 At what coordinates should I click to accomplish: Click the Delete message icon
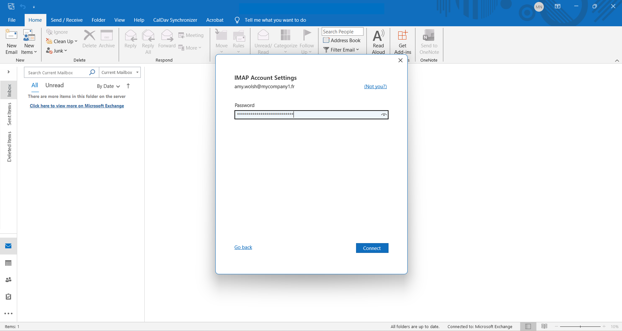point(90,35)
